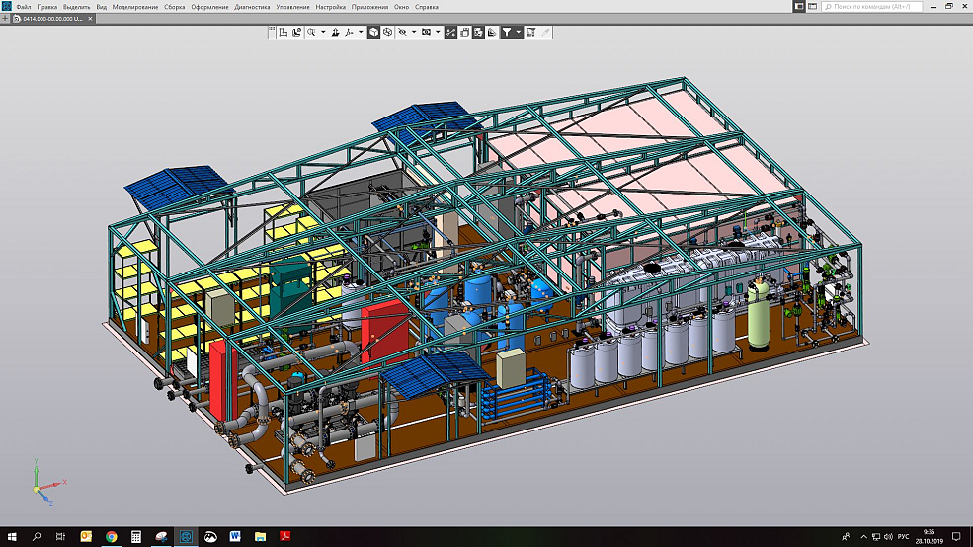Open the Моделирование menu

coord(135,6)
